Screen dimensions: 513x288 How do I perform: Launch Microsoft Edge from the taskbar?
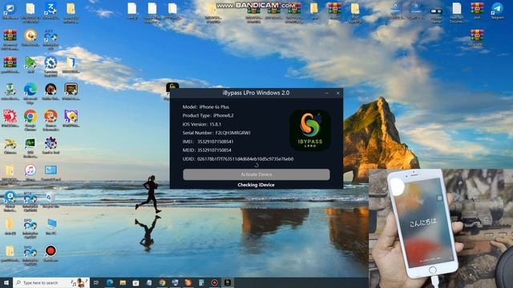[x=110, y=282]
